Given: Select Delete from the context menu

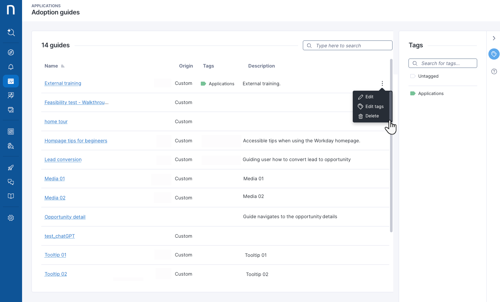Looking at the screenshot, I should pyautogui.click(x=372, y=116).
